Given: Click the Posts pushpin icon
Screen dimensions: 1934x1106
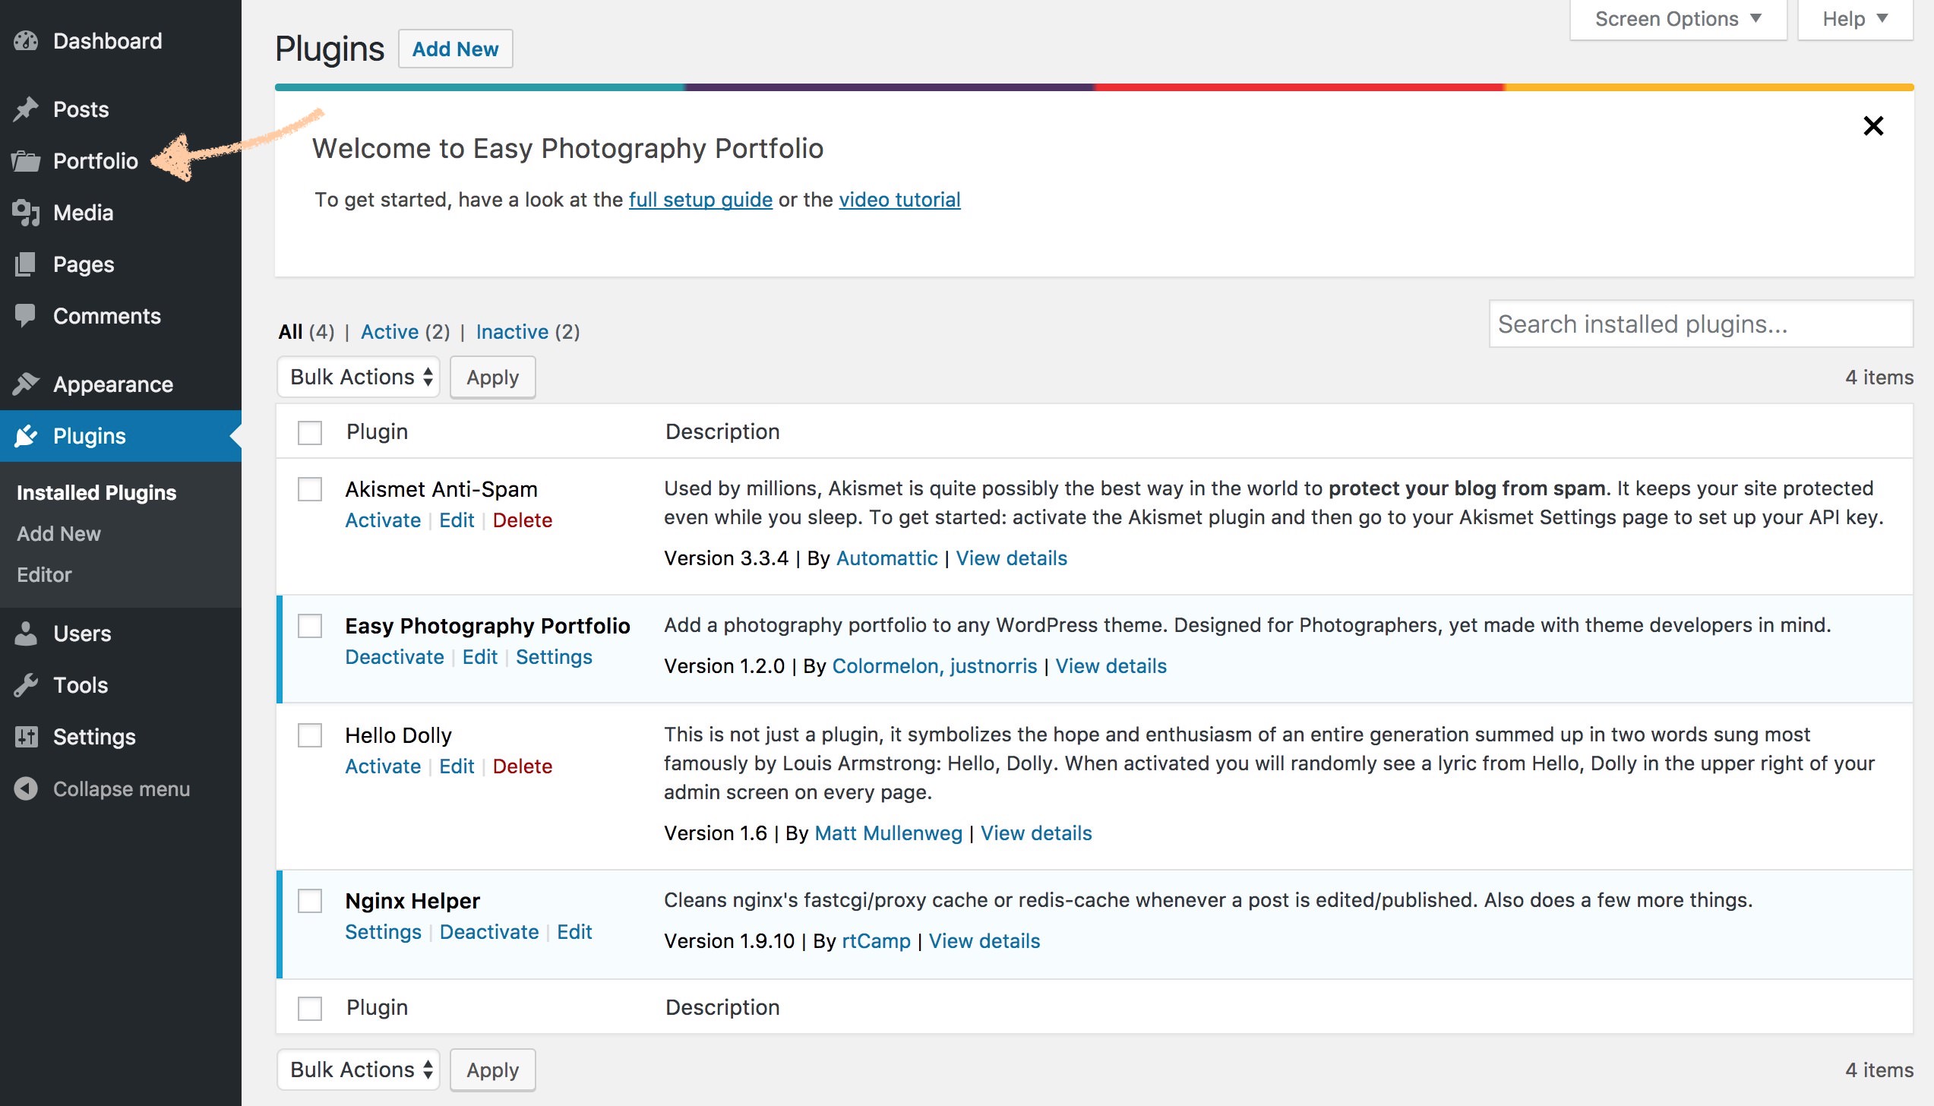Looking at the screenshot, I should 26,109.
